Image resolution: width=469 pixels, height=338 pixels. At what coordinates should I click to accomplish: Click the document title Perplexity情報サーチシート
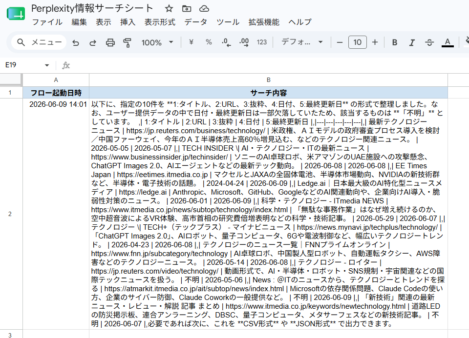(92, 8)
